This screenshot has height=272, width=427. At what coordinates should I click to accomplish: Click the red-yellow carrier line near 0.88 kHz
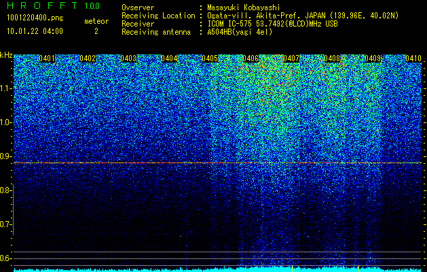pos(218,163)
